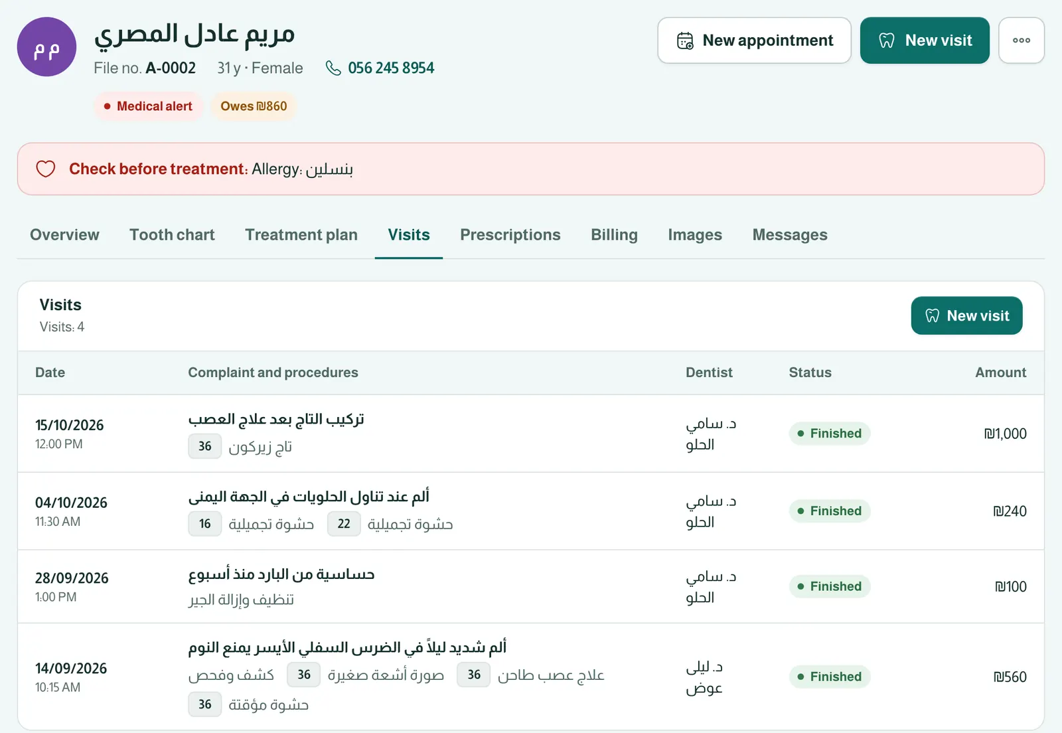Click tooth icon in Visits panel New visit
Screen dimensions: 1062x733
pos(933,316)
